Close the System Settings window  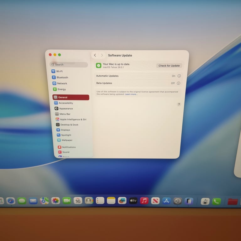pos(50,55)
